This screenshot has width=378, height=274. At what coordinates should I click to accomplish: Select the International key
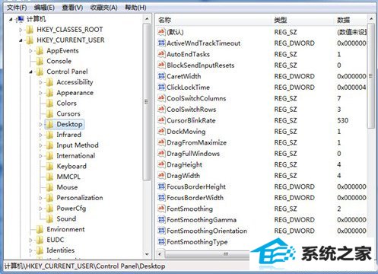click(76, 156)
